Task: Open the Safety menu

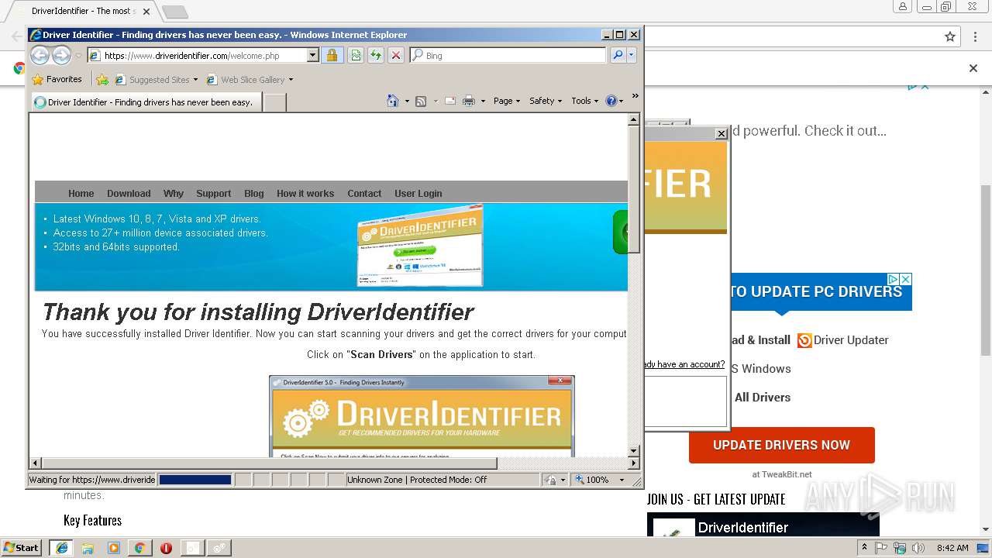Action: pos(546,101)
